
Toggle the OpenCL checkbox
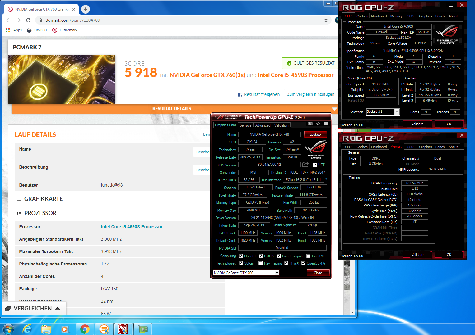click(241, 256)
